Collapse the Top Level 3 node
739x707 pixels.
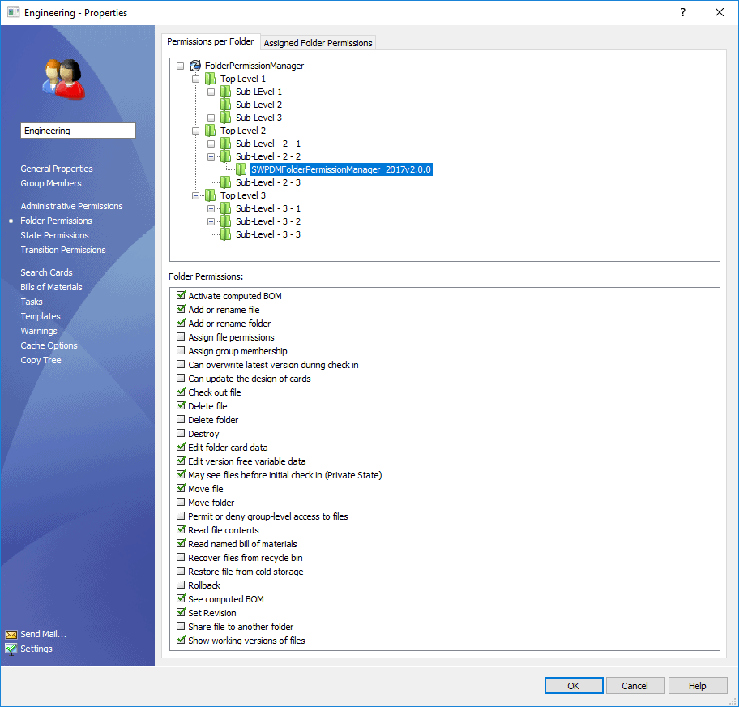(x=195, y=195)
